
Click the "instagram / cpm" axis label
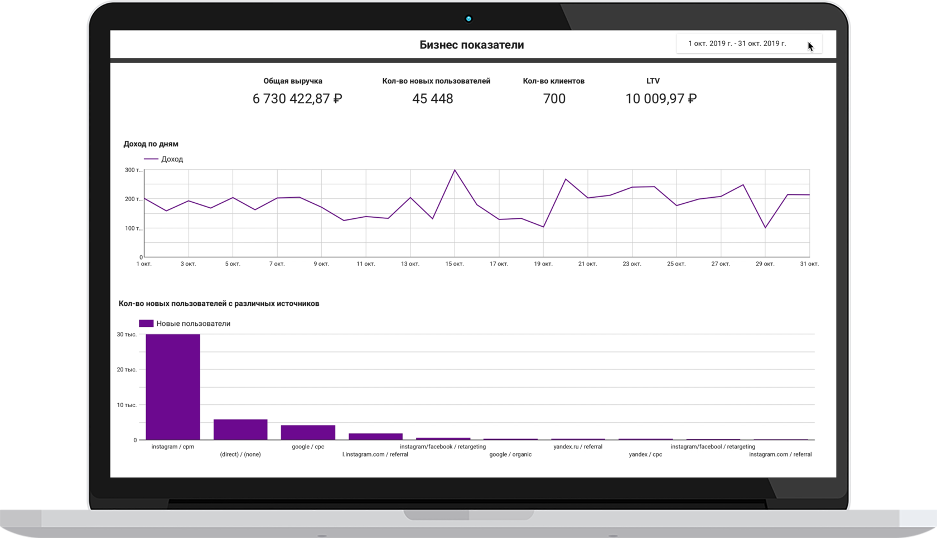[x=173, y=447]
